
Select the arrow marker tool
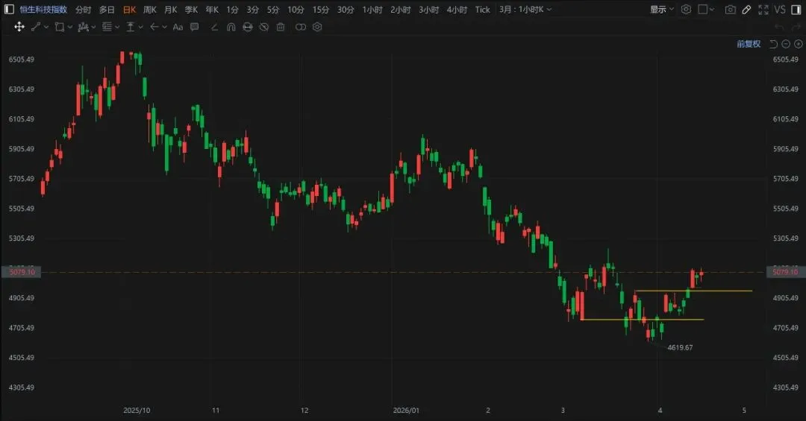[154, 27]
